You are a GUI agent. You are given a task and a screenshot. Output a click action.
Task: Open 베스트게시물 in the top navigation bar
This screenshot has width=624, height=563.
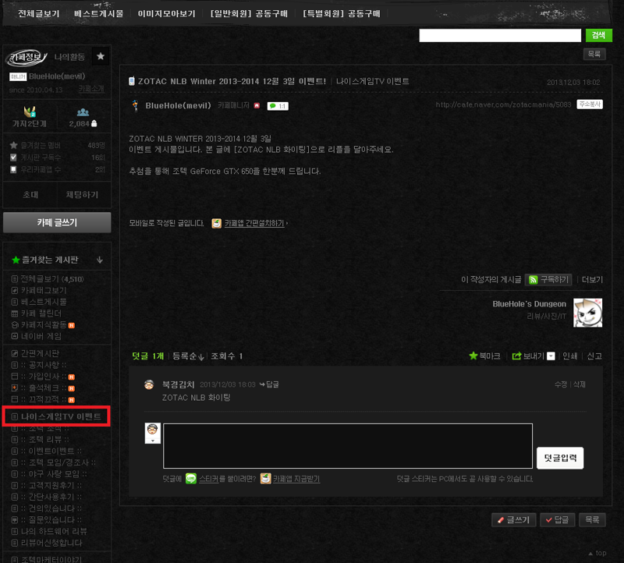pos(99,13)
